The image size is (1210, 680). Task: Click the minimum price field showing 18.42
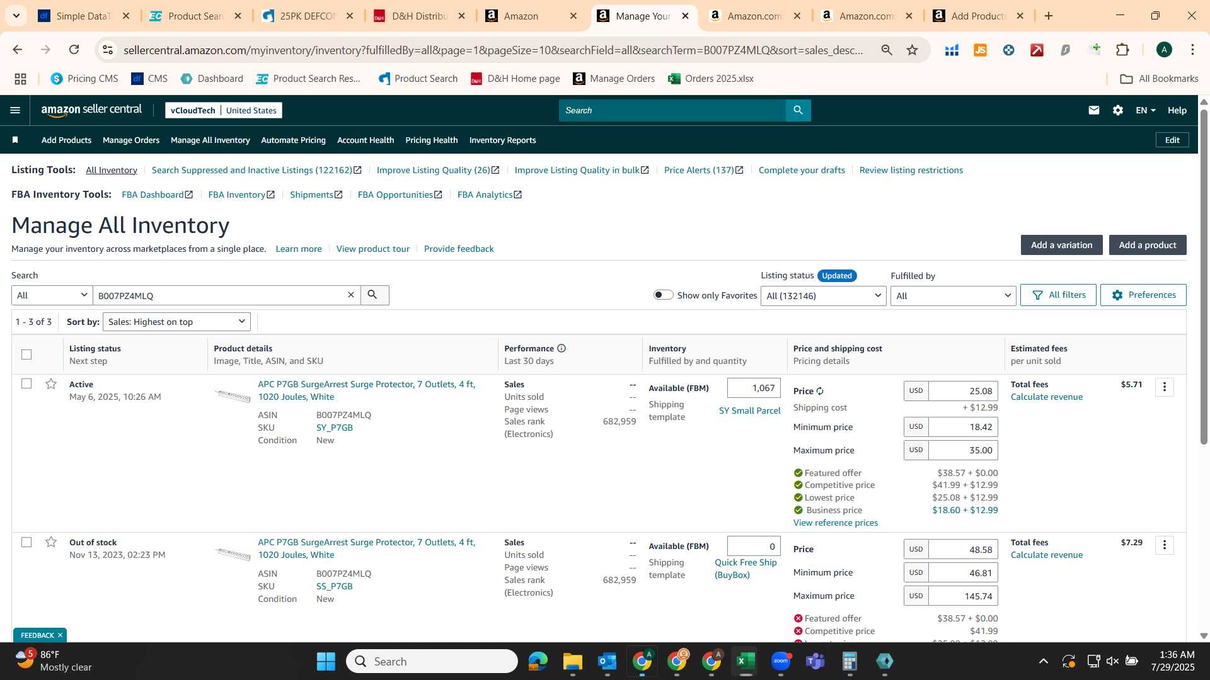[x=963, y=427]
